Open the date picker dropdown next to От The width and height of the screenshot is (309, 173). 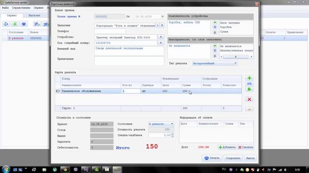coord(162,16)
